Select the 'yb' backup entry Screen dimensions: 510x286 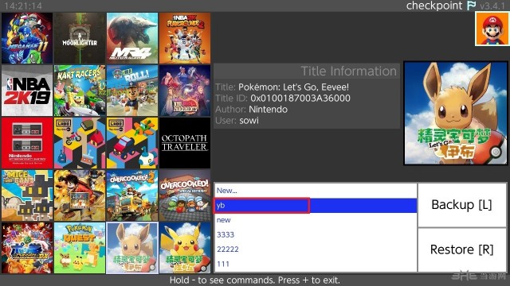point(316,206)
